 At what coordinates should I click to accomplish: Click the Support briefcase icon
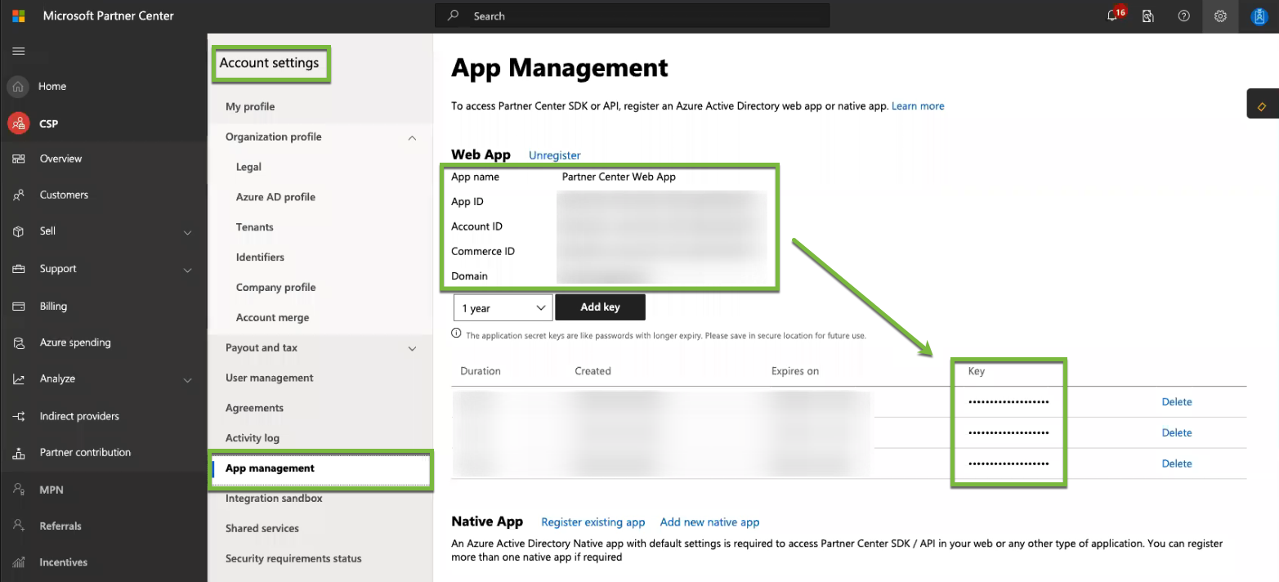click(18, 269)
